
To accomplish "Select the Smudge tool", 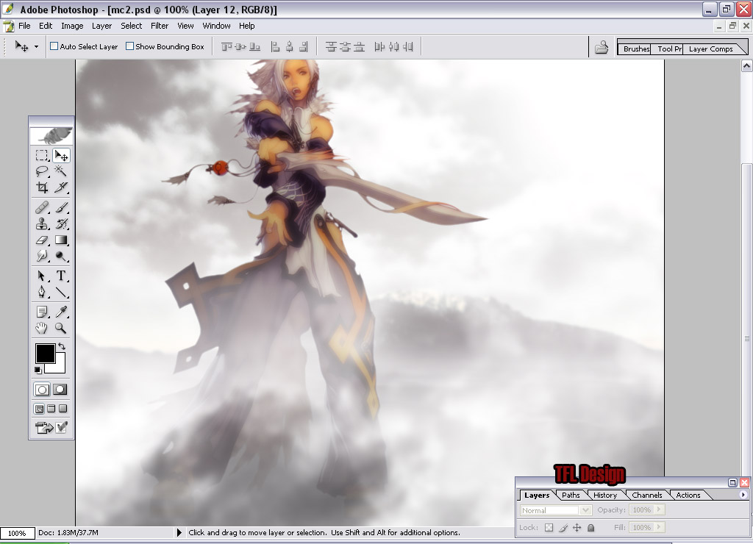I will 42,256.
